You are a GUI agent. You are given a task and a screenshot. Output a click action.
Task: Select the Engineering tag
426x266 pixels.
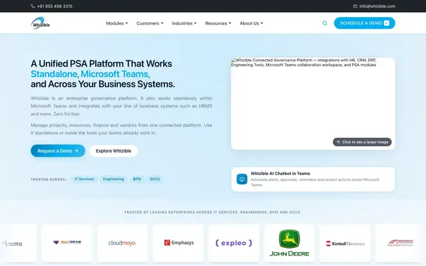point(113,179)
